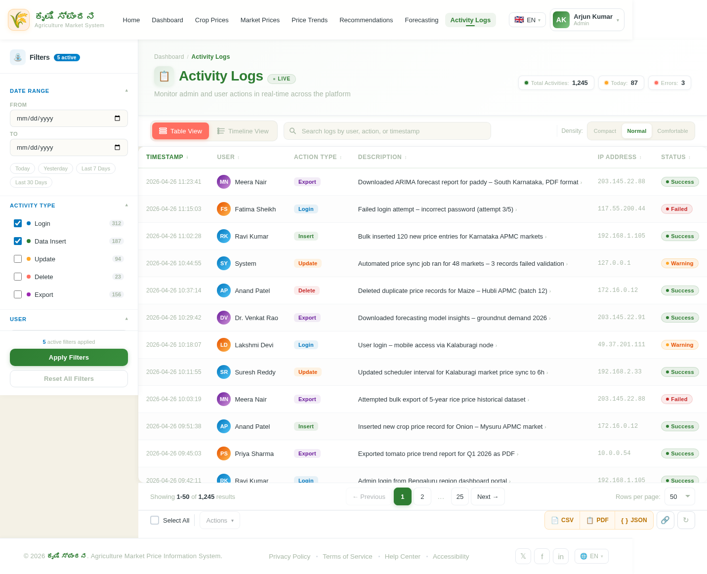707x574 pixels.
Task: Expand the Failed login attempt description
Action: click(x=516, y=210)
